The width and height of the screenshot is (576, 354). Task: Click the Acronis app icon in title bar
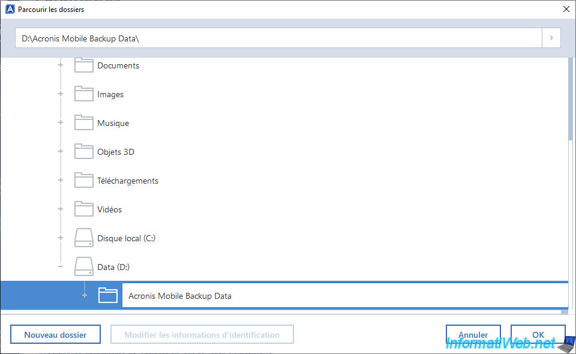click(x=10, y=9)
